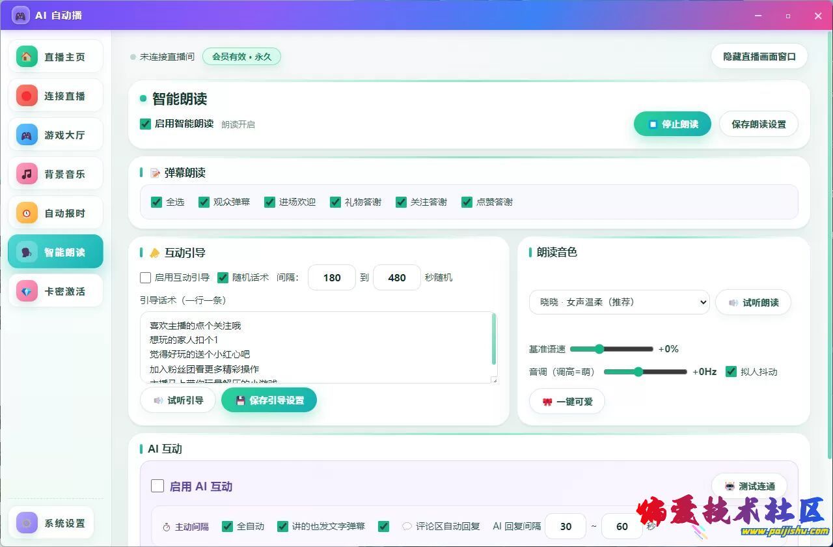Click the ribbon bow icon on 一键可爱
Image resolution: width=833 pixels, height=547 pixels.
pos(547,402)
